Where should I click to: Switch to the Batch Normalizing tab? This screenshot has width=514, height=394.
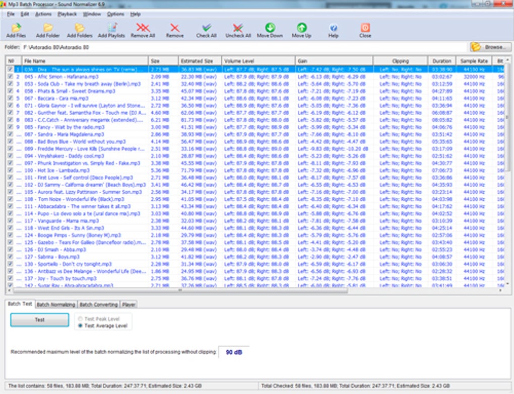56,304
